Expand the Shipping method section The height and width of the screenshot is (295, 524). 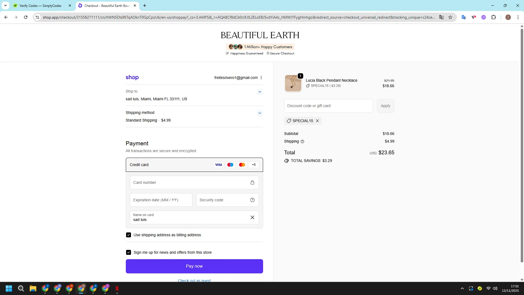click(x=260, y=113)
